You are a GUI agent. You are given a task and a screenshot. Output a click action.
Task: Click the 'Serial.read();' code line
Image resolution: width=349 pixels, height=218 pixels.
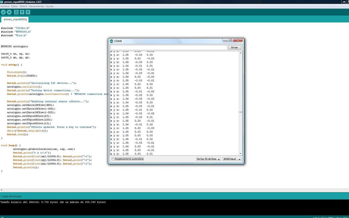(18, 134)
